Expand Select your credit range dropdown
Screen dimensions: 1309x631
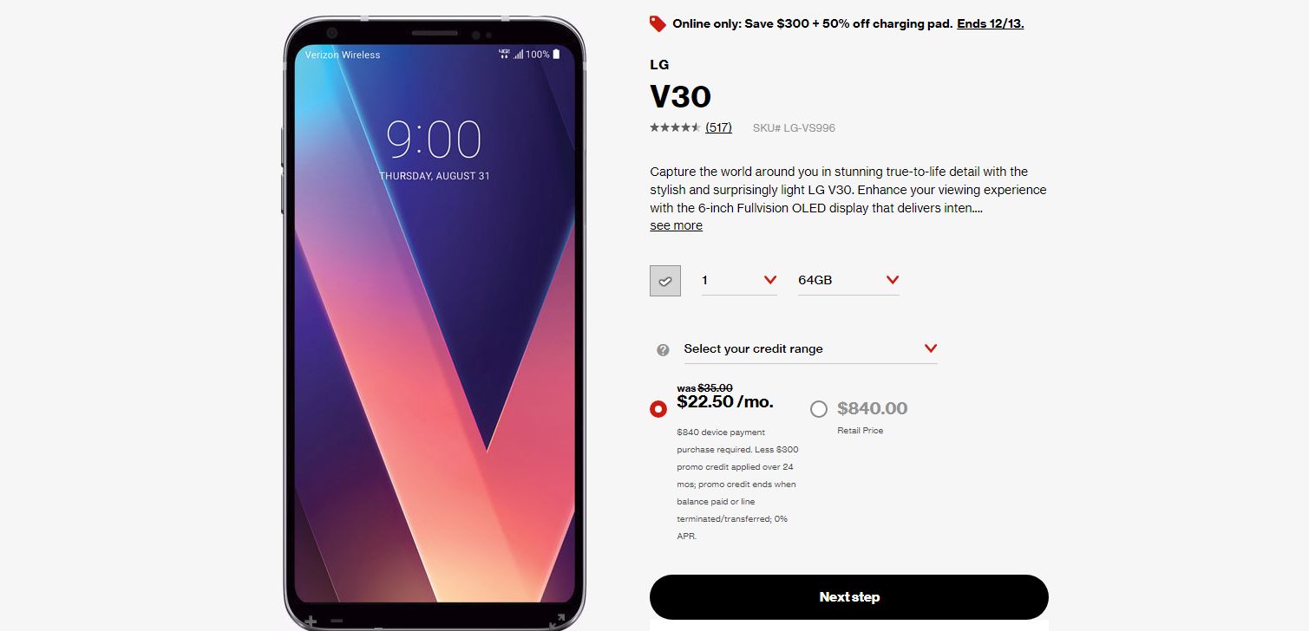pyautogui.click(x=810, y=349)
